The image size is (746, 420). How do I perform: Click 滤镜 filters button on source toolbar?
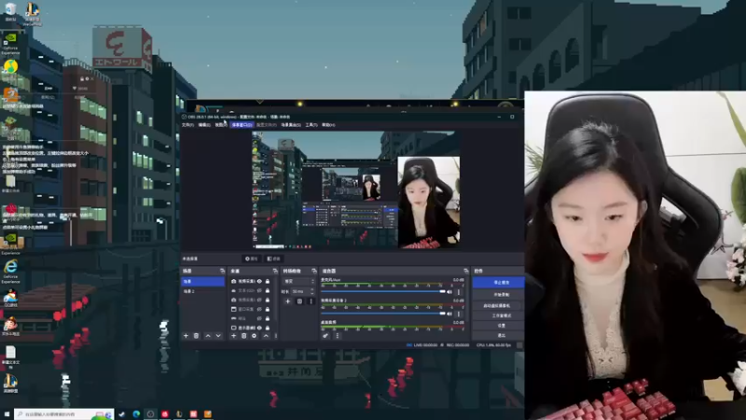[274, 259]
